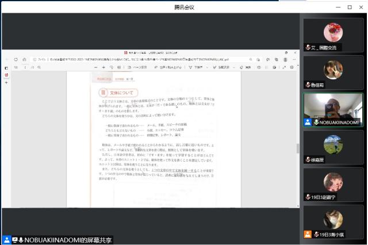Click the PDF vertical scrollbar thumb
The width and height of the screenshot is (368, 245).
click(x=297, y=148)
